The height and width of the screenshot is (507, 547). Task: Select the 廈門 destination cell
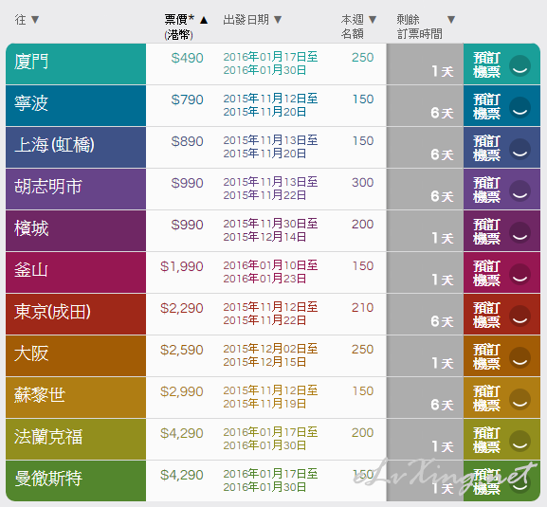(x=76, y=63)
